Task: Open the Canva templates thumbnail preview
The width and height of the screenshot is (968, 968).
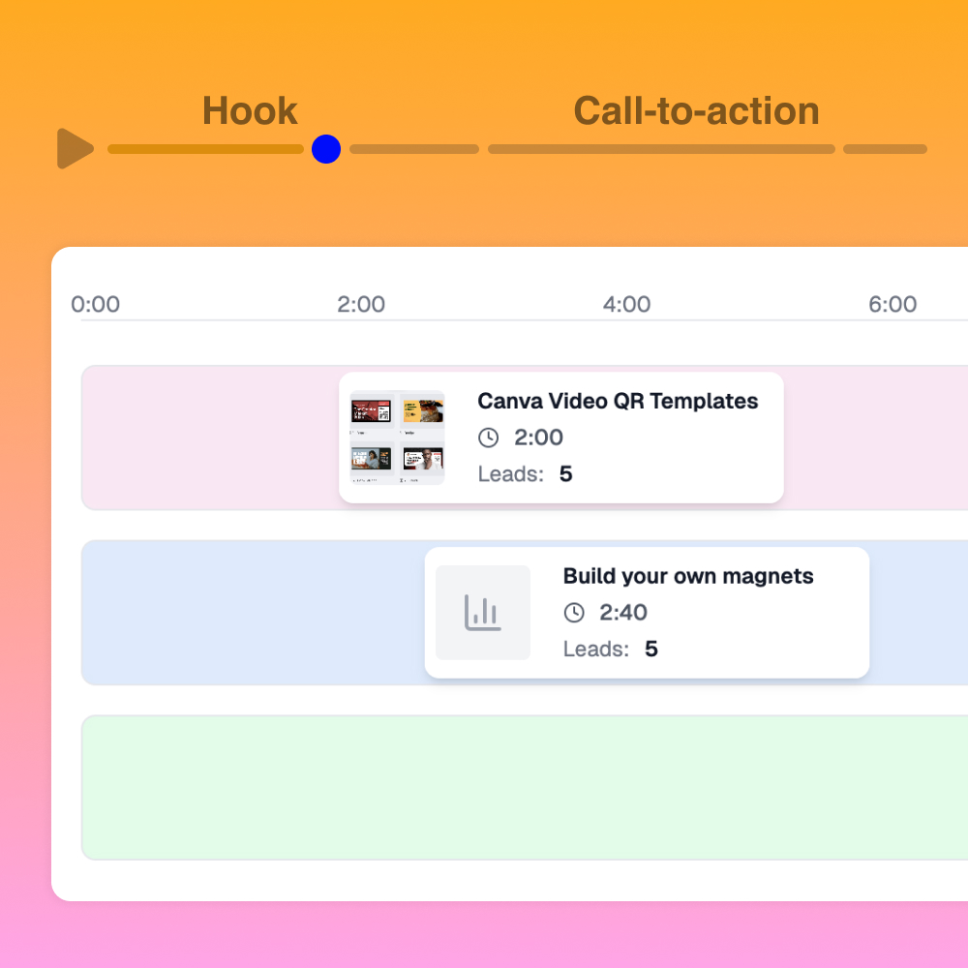Action: (396, 436)
